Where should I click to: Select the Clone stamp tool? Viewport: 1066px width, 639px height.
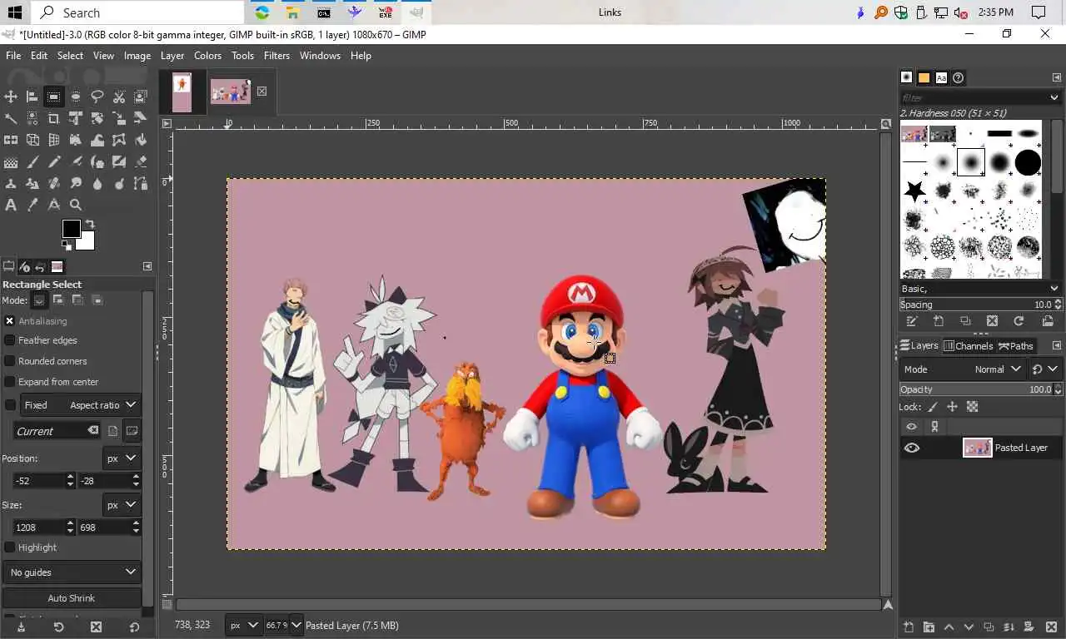click(11, 183)
